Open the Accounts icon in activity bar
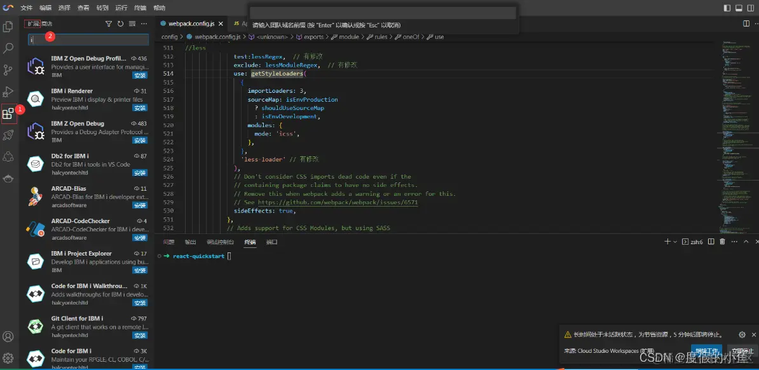The image size is (759, 370). pyautogui.click(x=8, y=336)
